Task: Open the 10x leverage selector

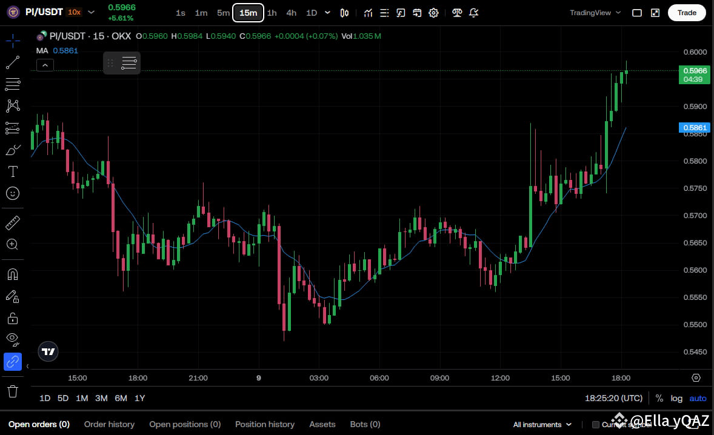Action: [x=74, y=12]
